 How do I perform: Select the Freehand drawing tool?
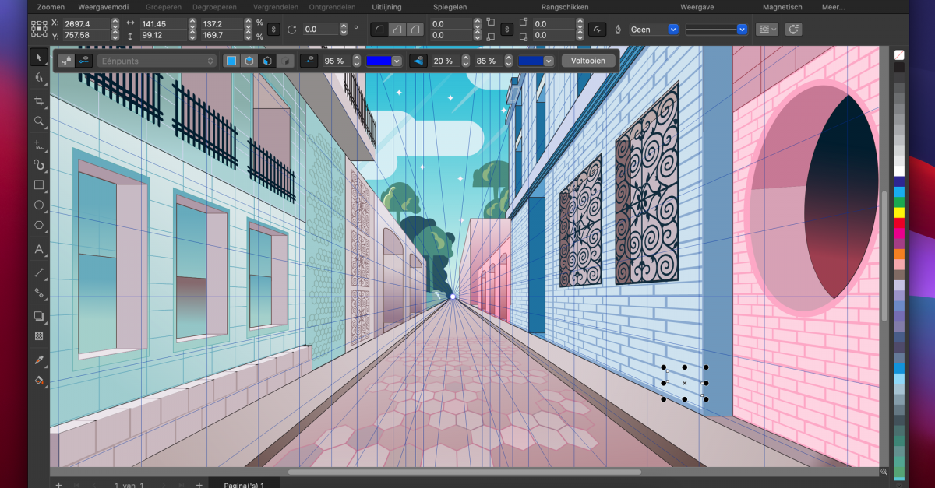[x=39, y=144]
